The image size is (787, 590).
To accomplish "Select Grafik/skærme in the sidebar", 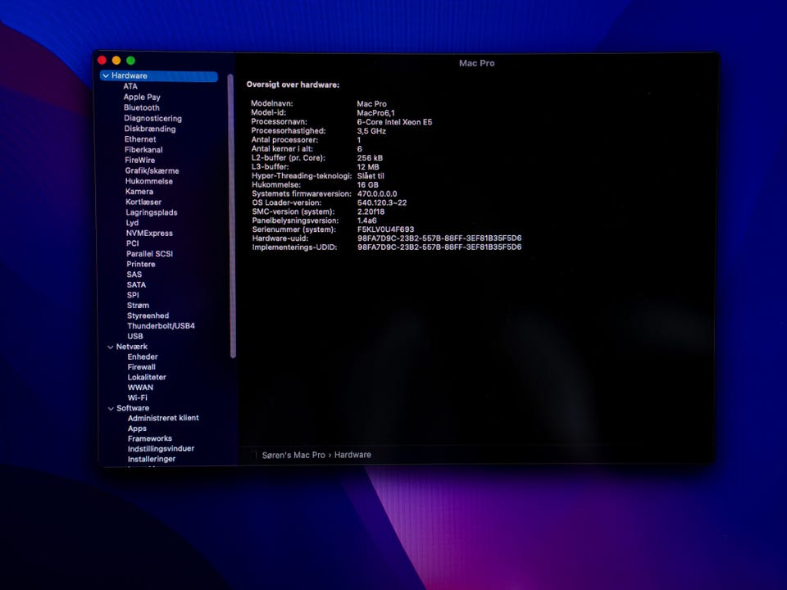I will [152, 170].
